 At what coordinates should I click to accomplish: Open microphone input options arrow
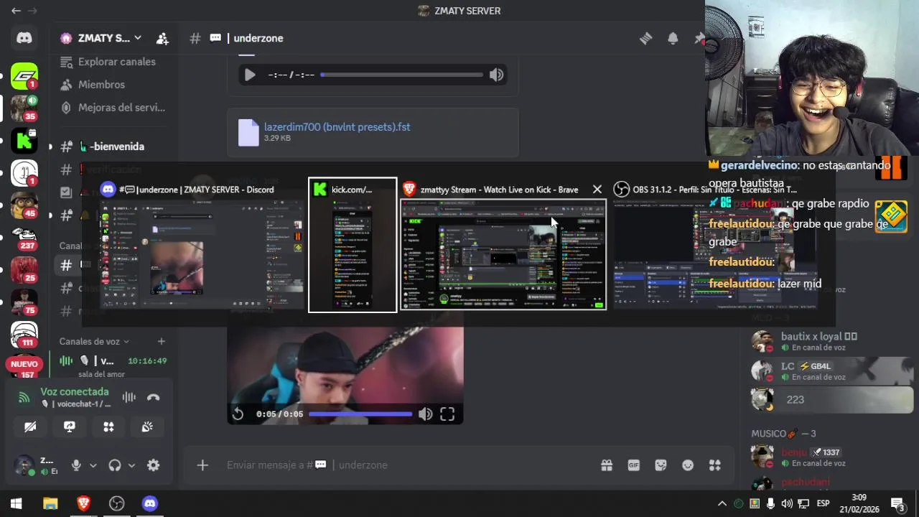(x=93, y=465)
